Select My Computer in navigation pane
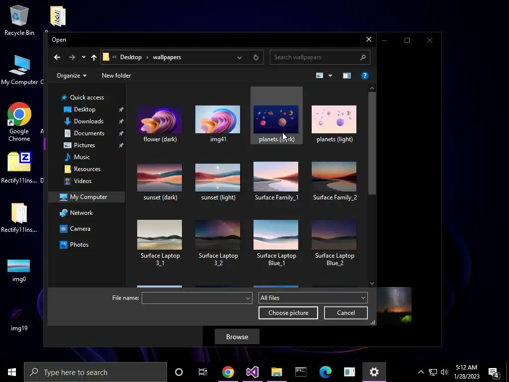 pos(86,197)
